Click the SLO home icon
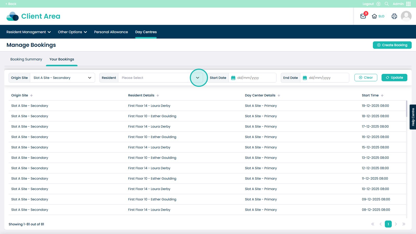This screenshot has width=416, height=234. (x=374, y=16)
